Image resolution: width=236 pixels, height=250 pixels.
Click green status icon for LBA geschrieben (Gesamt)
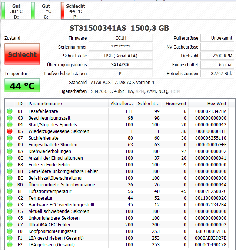click(10, 238)
